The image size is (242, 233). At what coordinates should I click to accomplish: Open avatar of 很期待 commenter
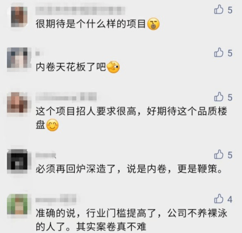(x=19, y=17)
